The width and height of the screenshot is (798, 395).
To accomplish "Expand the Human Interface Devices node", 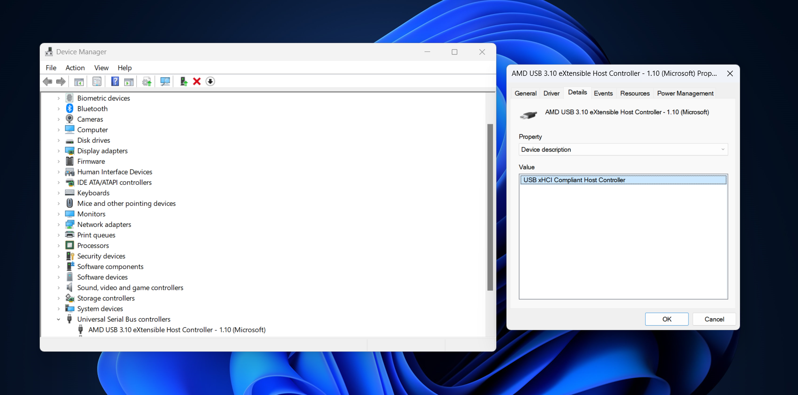I will [59, 172].
